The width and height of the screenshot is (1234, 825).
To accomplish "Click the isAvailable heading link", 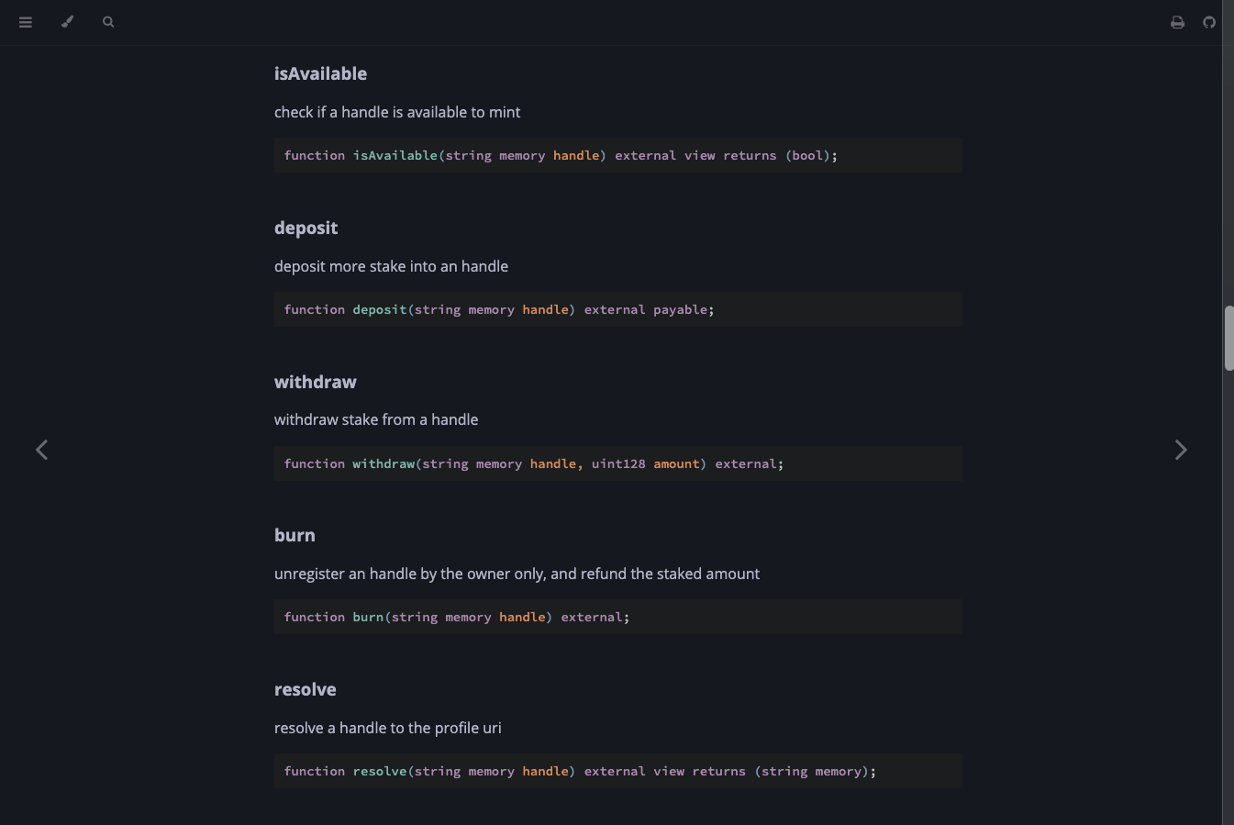I will point(320,74).
